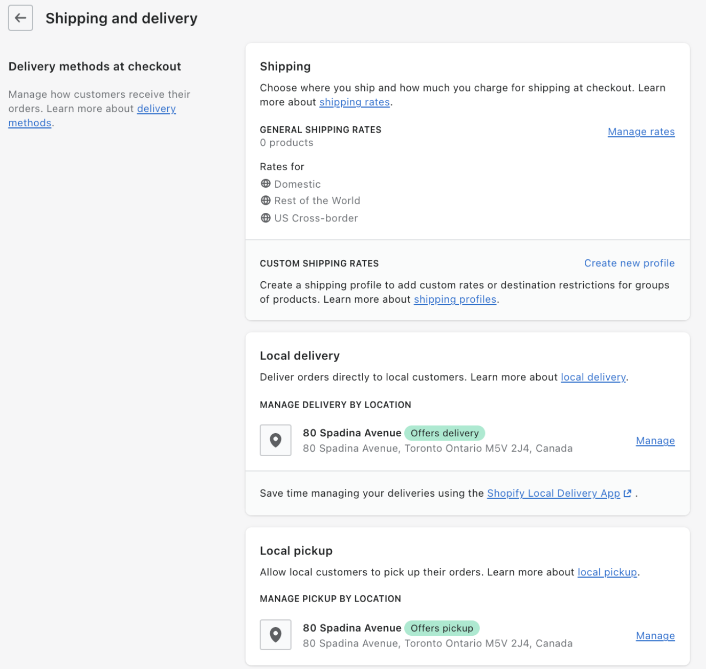
Task: Select the Shipping and delivery page heading
Action: tap(121, 18)
